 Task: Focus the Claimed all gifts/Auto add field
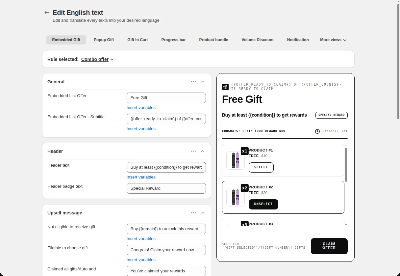[x=166, y=271]
